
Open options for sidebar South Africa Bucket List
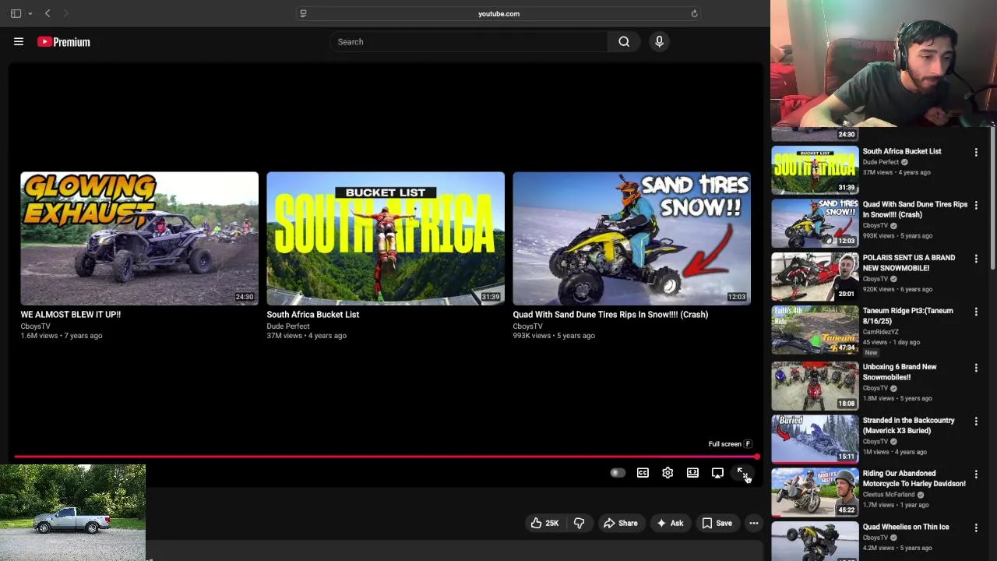coord(976,153)
